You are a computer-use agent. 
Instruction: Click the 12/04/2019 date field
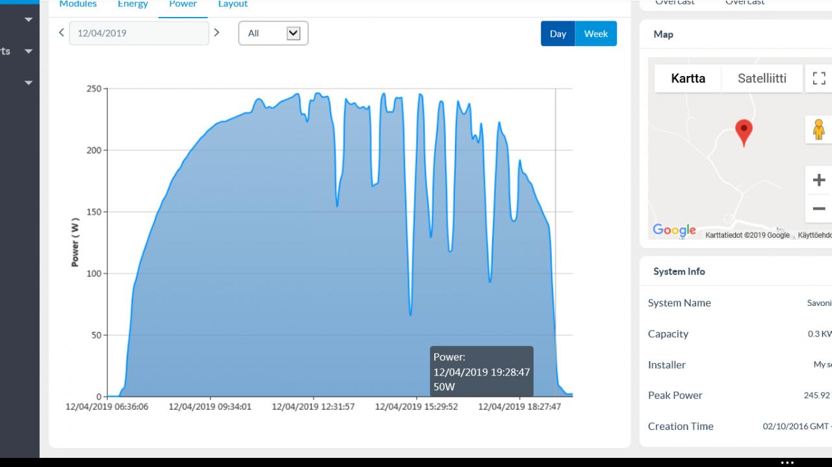click(x=139, y=33)
